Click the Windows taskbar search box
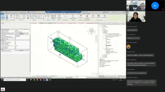The height and width of the screenshot is (92, 165). (15, 80)
